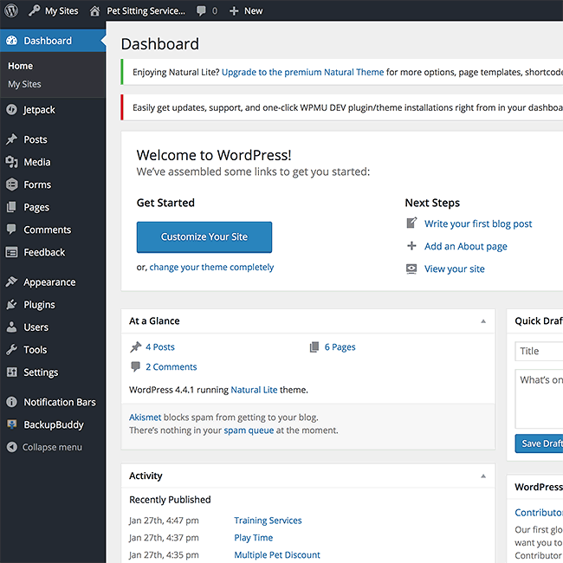Click the Users person icon
The height and width of the screenshot is (563, 563).
(x=11, y=327)
